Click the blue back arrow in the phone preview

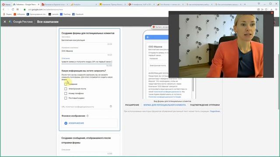point(148,37)
